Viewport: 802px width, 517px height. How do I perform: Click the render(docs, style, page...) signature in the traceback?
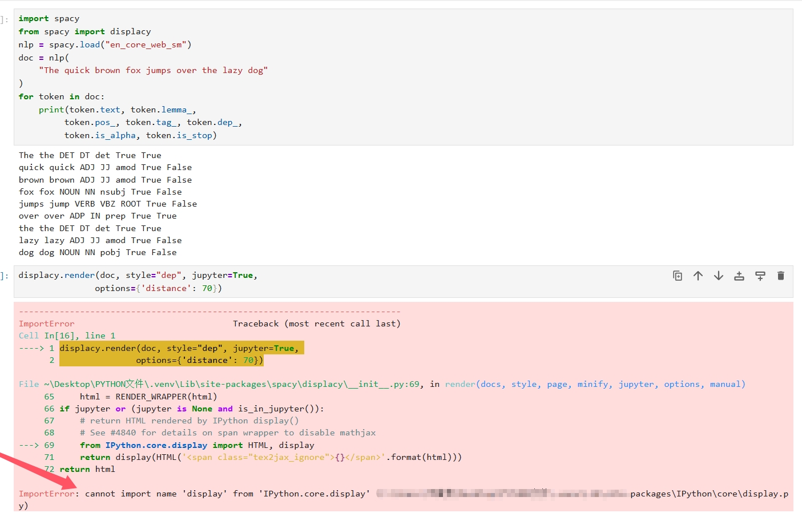point(595,384)
